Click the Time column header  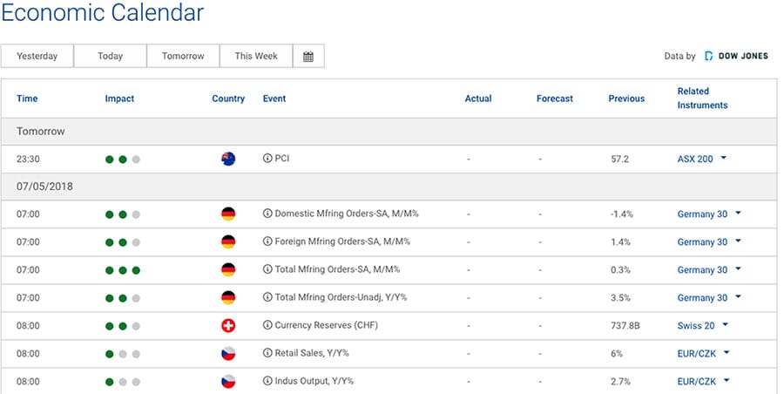pos(27,98)
